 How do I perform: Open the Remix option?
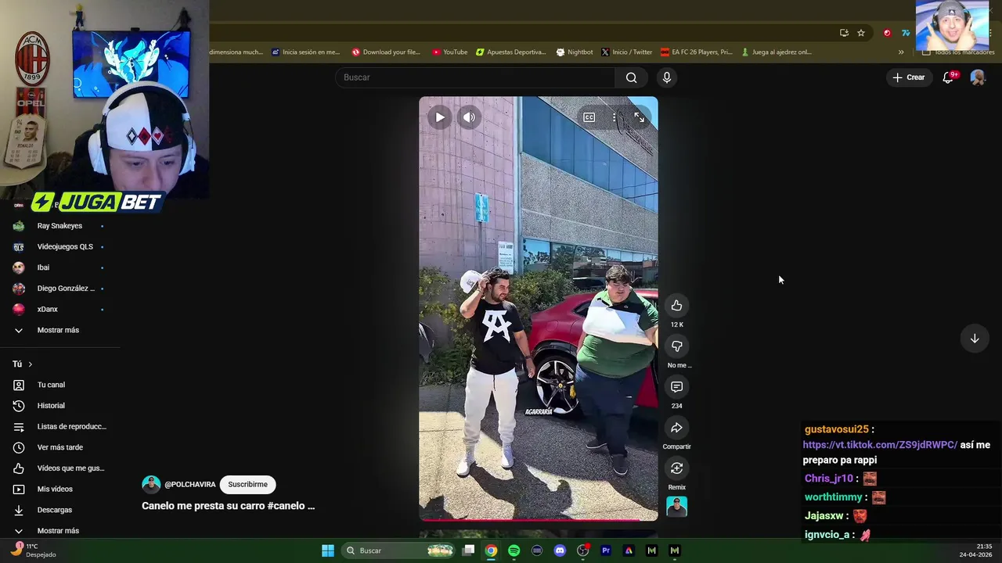tap(676, 468)
